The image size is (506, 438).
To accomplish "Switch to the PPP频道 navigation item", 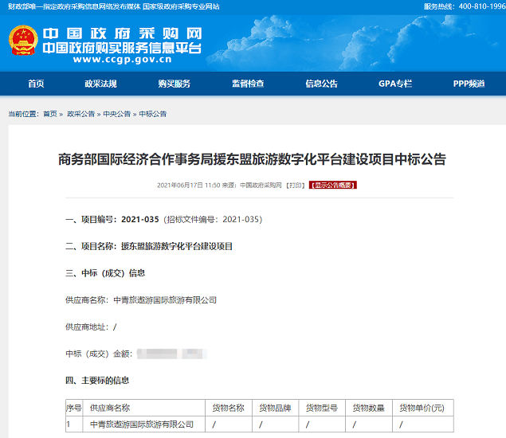I will (x=469, y=84).
